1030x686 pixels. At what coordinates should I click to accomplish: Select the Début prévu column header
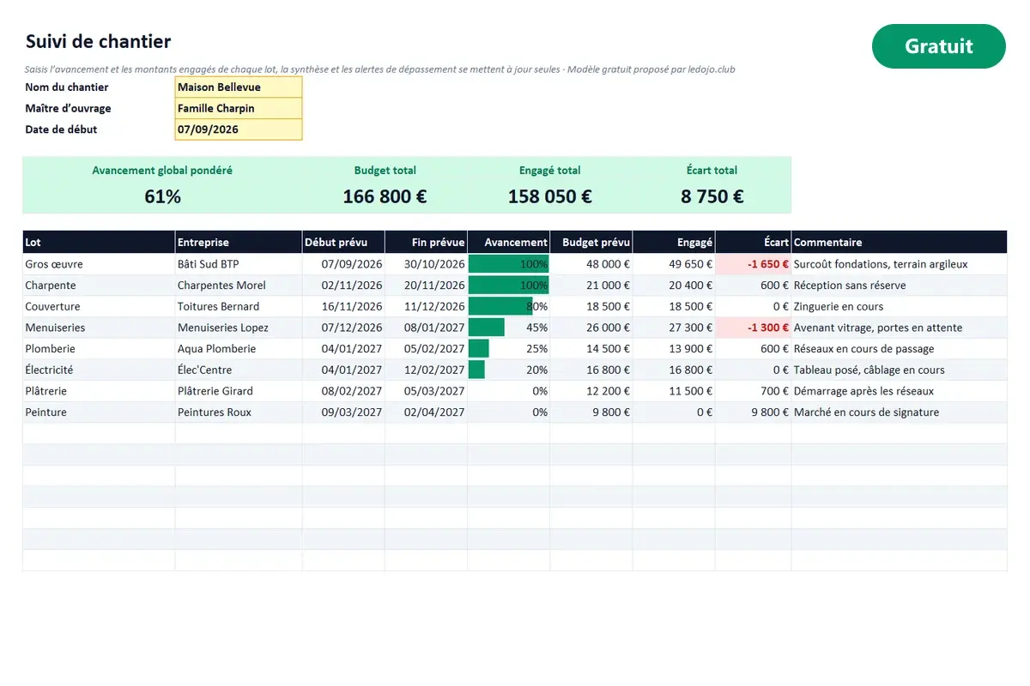(343, 243)
